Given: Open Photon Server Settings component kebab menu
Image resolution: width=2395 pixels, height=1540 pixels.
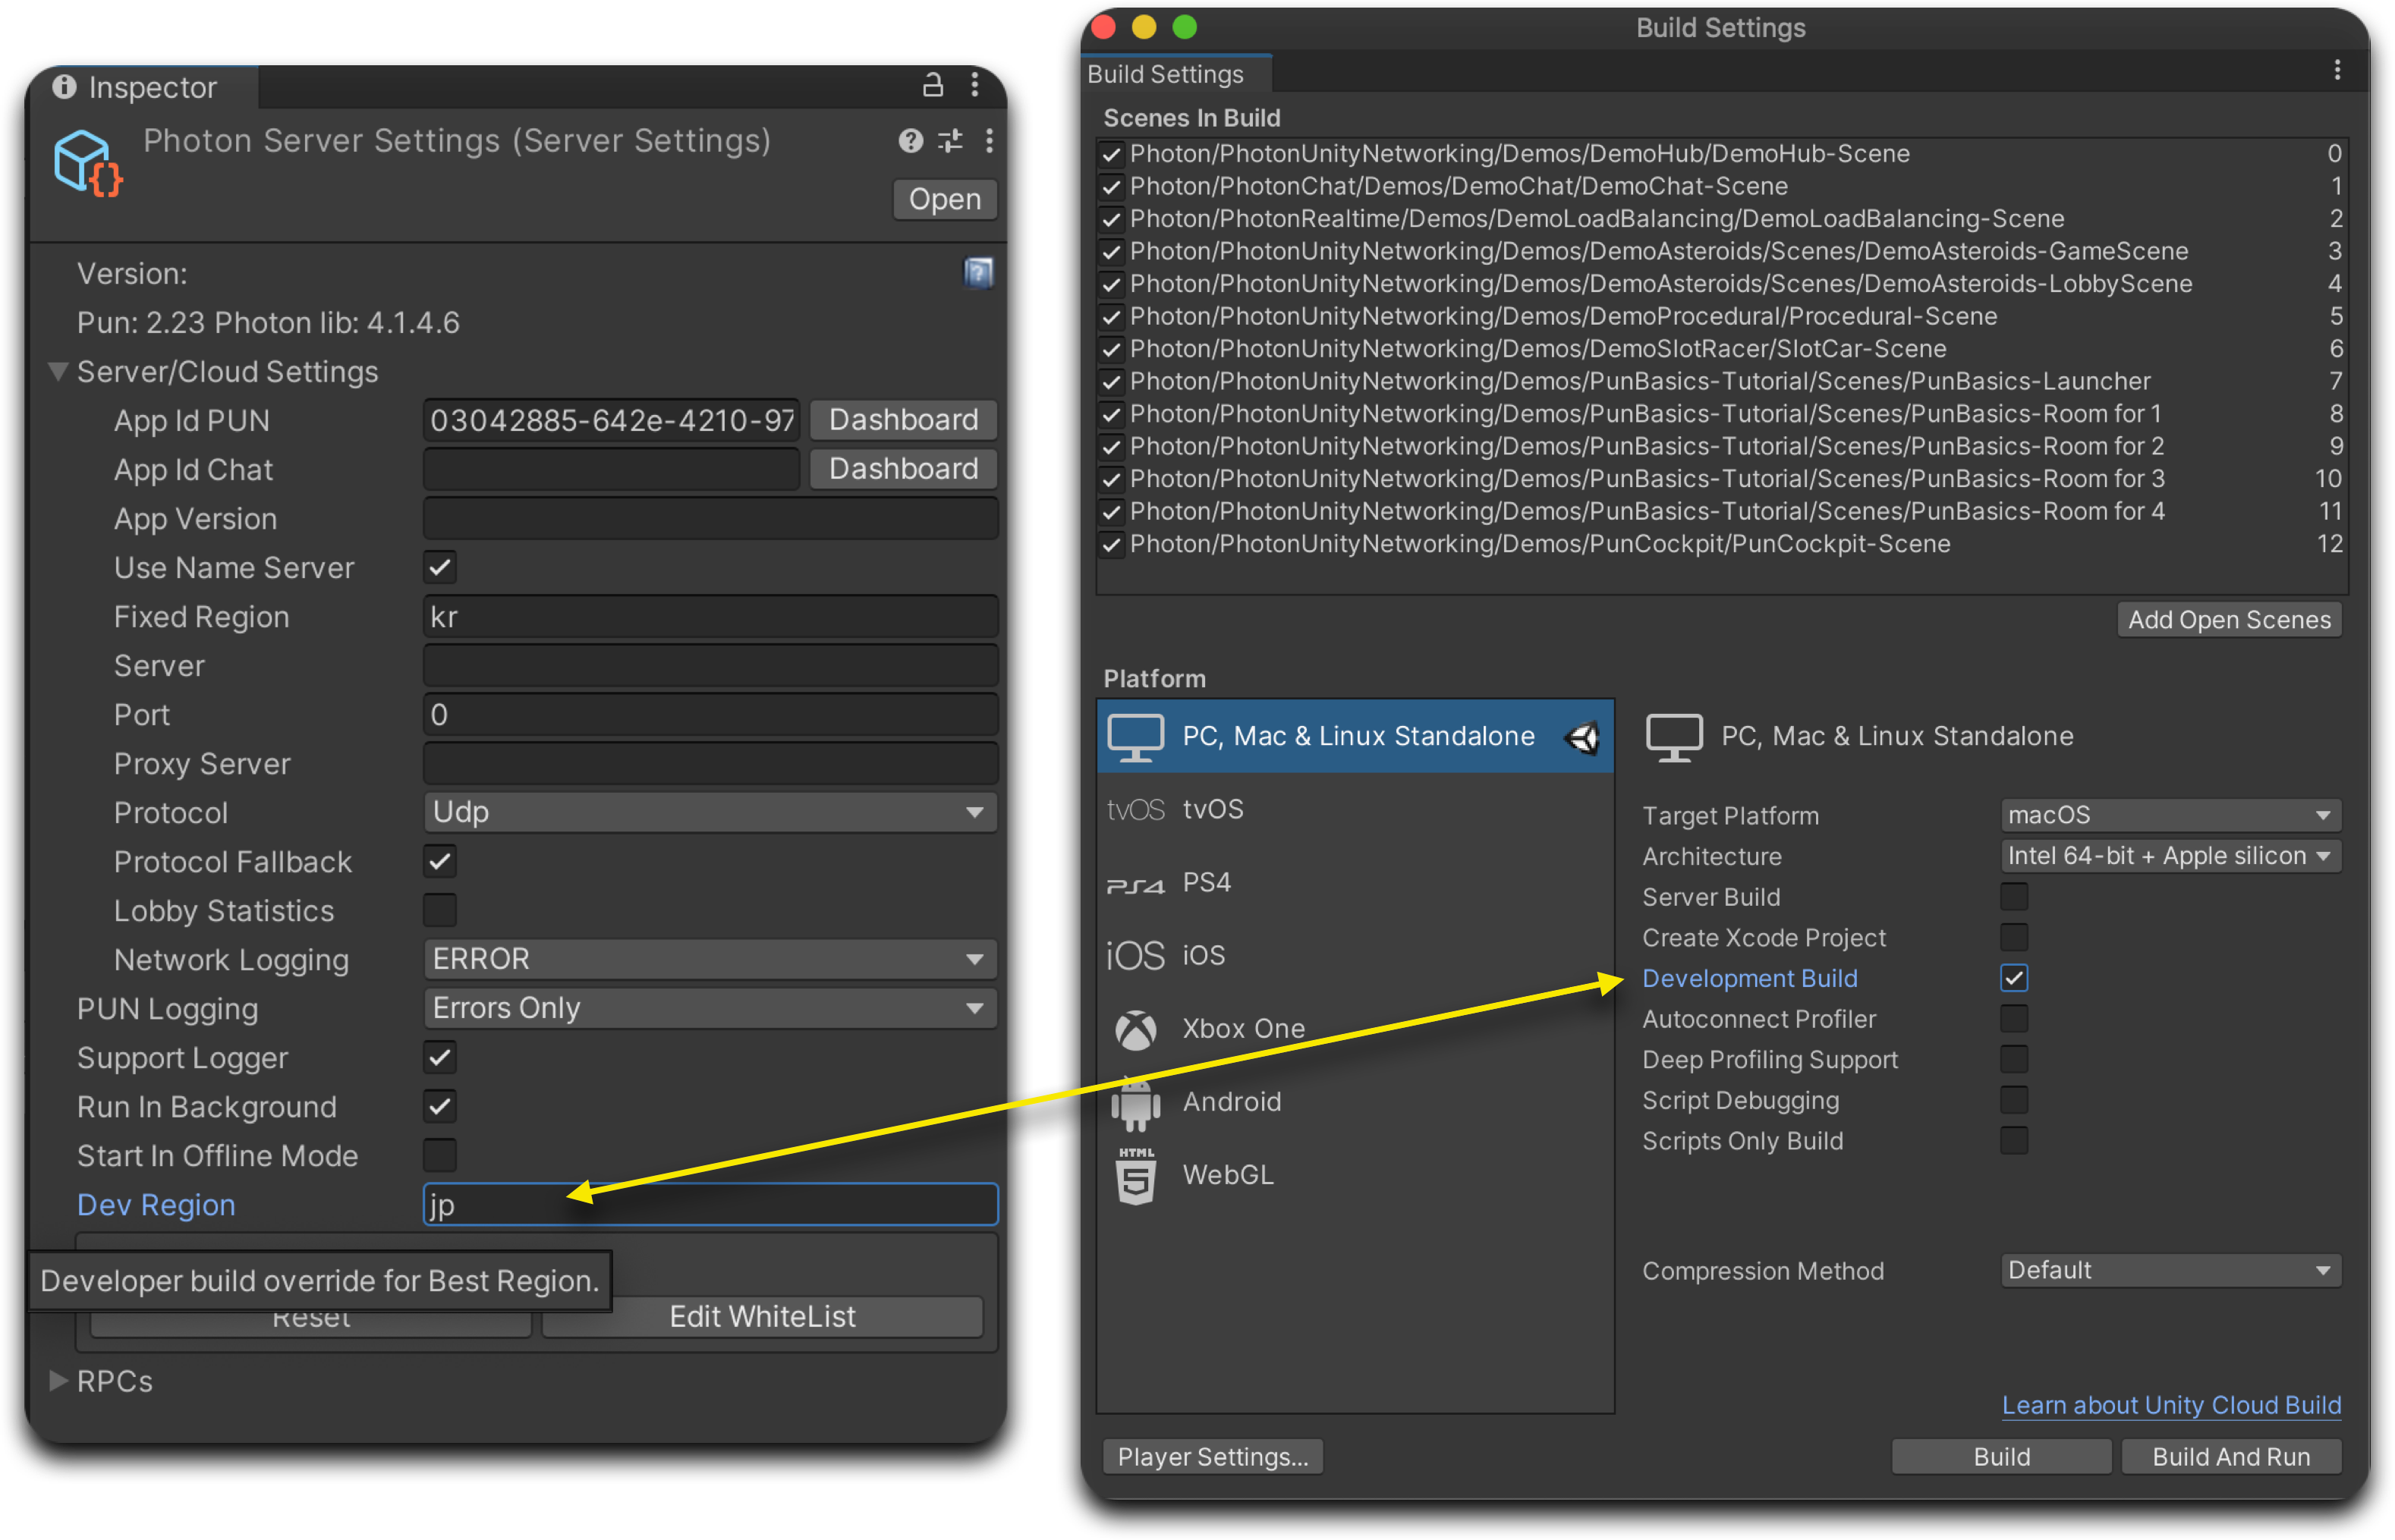Looking at the screenshot, I should (988, 140).
